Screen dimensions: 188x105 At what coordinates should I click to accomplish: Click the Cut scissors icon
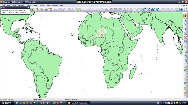coord(56,10)
